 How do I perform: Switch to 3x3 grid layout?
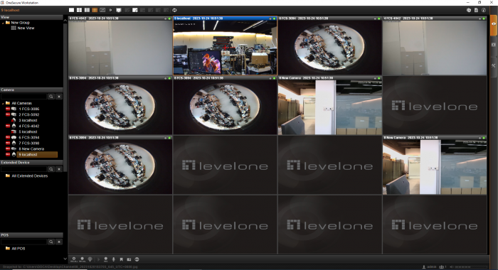pos(87,10)
